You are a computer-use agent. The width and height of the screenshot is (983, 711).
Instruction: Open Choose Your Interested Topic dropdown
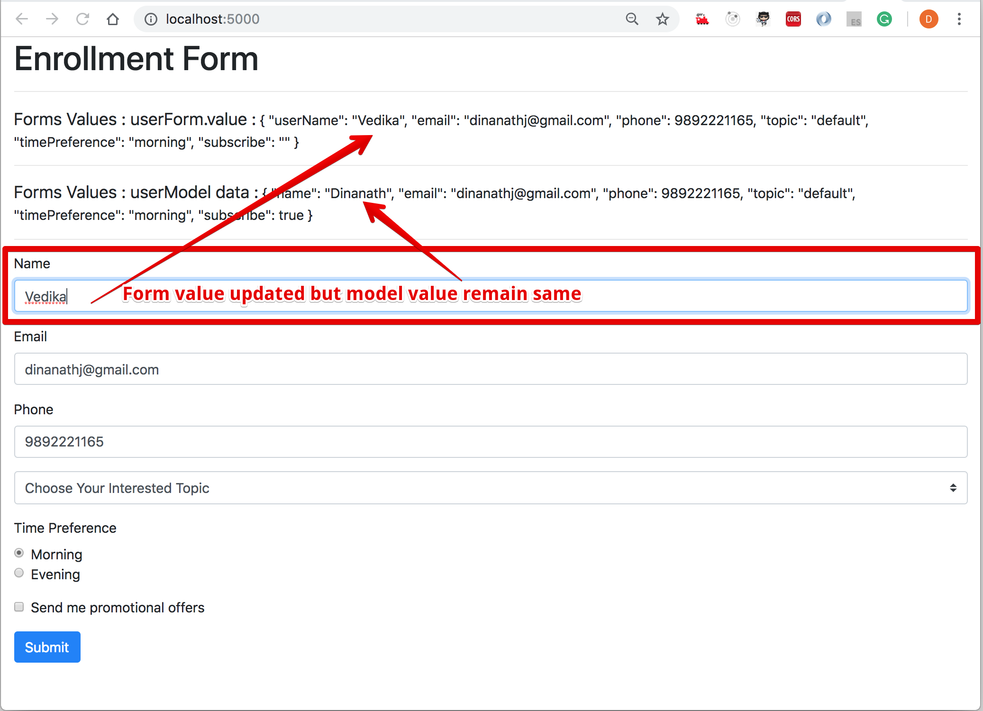tap(491, 488)
